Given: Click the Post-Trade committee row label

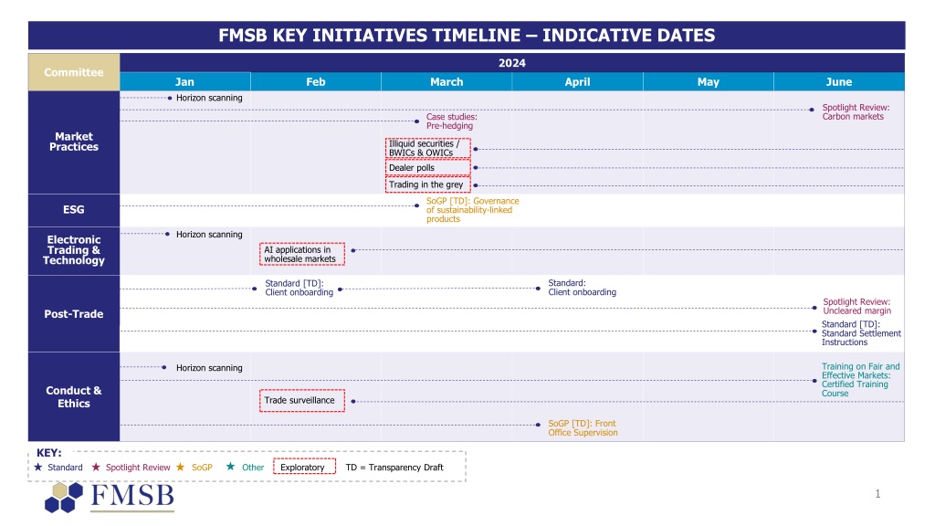Looking at the screenshot, I should click(x=74, y=314).
